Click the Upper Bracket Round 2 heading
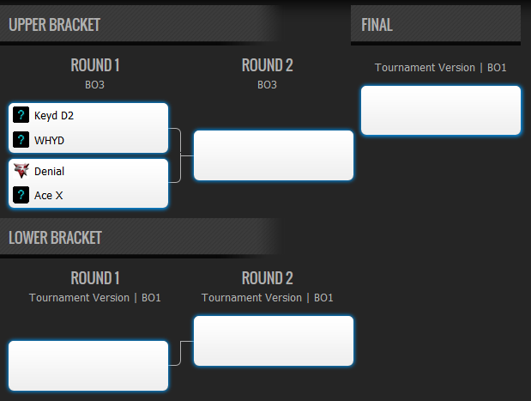 tap(267, 65)
